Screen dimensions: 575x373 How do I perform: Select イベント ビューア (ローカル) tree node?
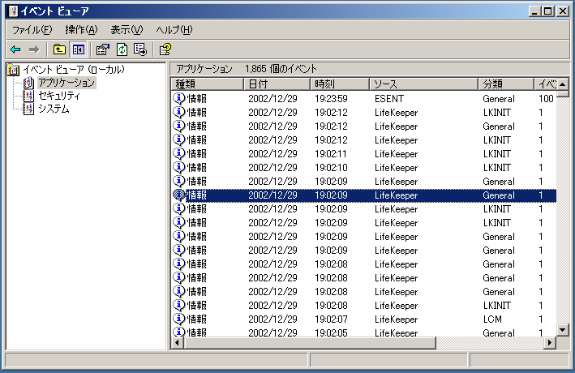(x=74, y=69)
